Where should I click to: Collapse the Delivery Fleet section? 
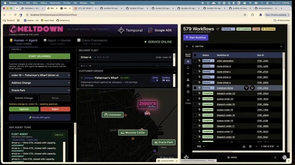click(175, 51)
